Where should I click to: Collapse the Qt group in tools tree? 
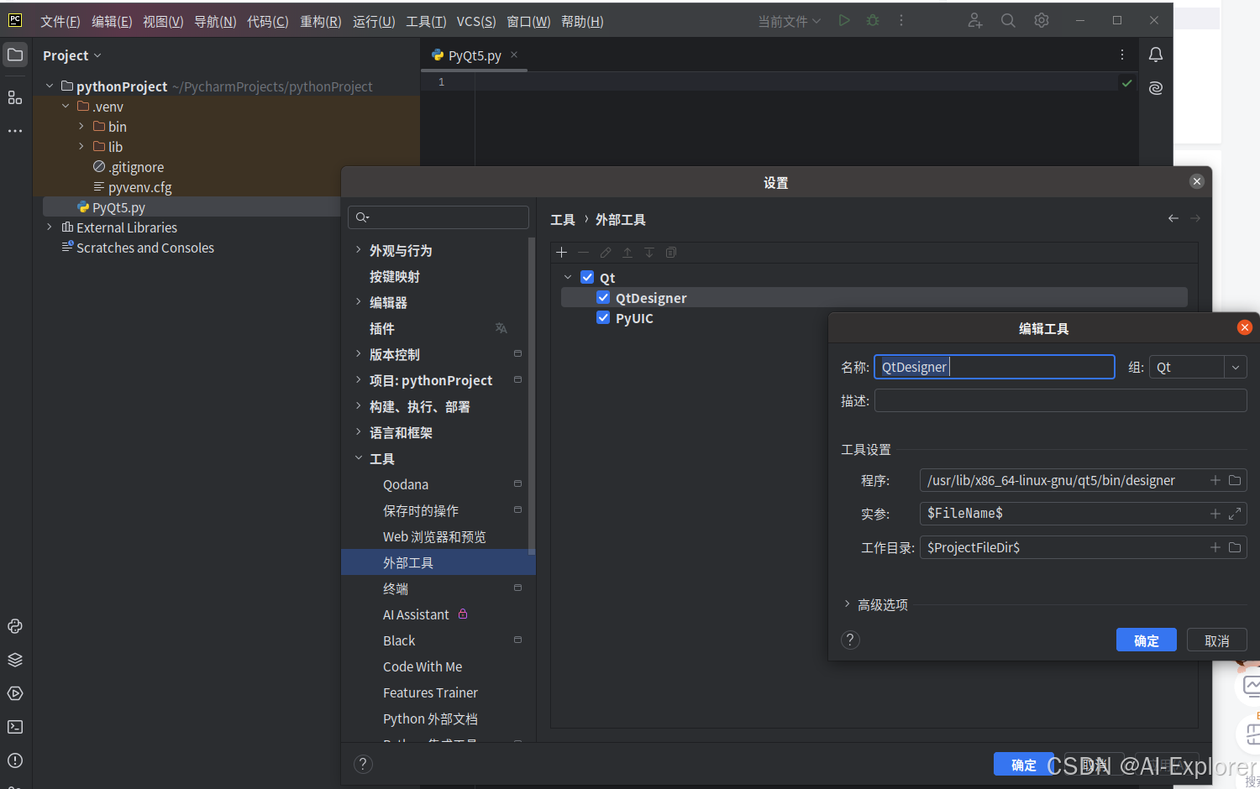(568, 277)
